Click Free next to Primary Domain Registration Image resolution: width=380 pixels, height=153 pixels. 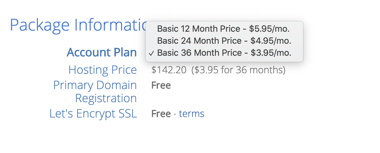(161, 86)
